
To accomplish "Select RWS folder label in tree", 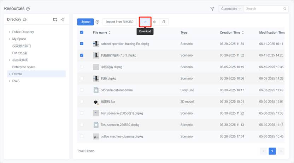I will pyautogui.click(x=16, y=81).
